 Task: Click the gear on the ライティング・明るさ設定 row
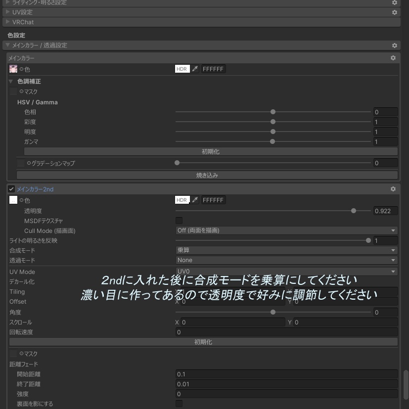tap(394, 2)
